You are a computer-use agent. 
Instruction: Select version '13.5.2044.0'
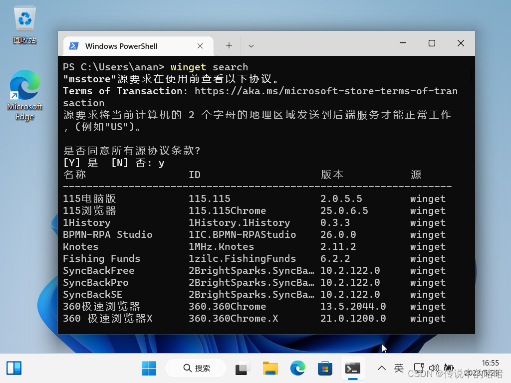pos(353,307)
